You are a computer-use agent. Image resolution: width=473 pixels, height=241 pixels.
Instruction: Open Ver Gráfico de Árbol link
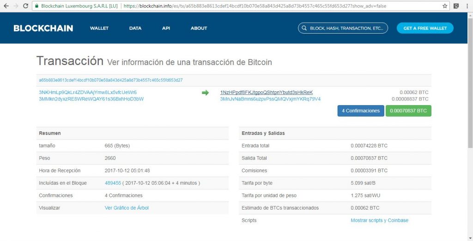pos(127,208)
